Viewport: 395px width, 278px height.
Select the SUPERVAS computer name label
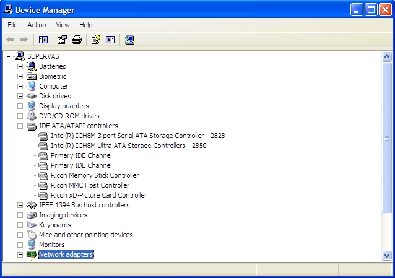click(x=43, y=56)
